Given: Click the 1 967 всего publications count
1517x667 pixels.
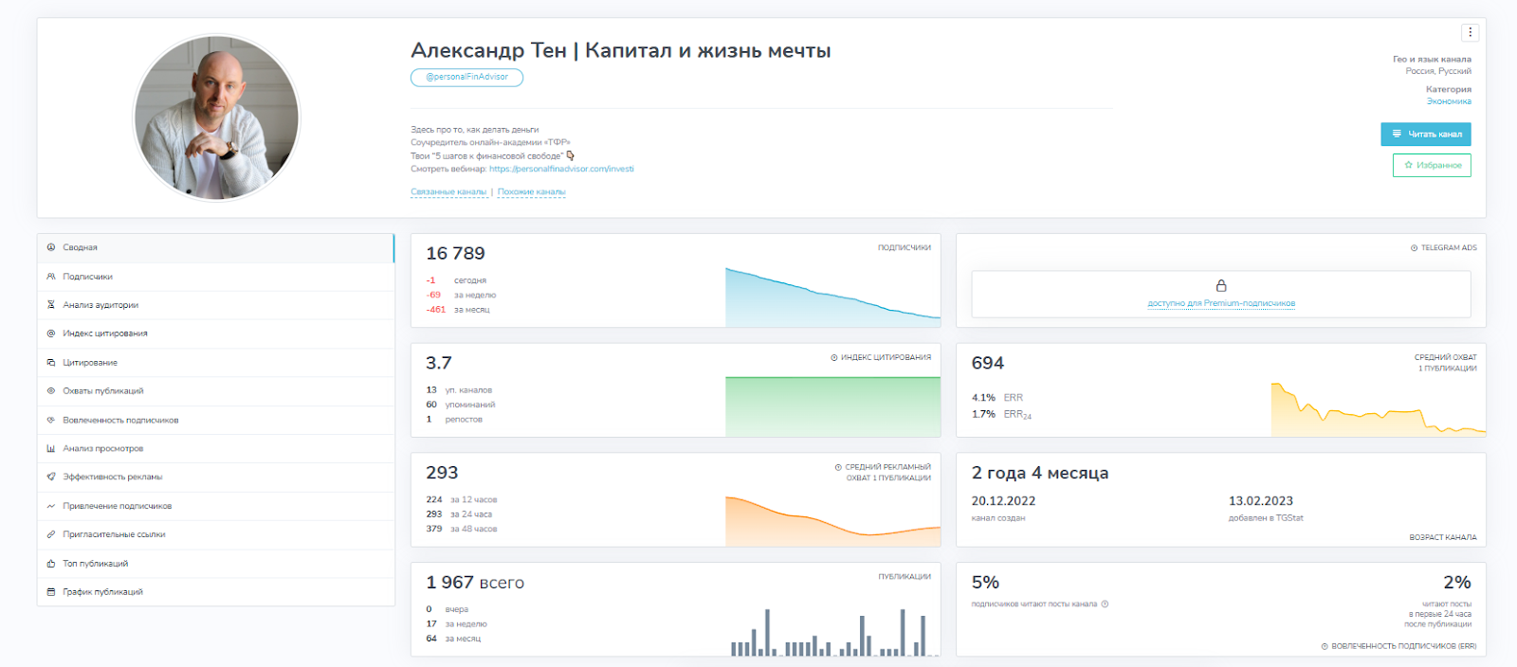Looking at the screenshot, I should [x=475, y=583].
